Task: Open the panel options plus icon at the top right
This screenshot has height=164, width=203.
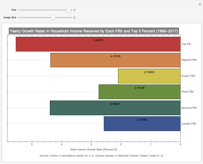Action: point(200,4)
